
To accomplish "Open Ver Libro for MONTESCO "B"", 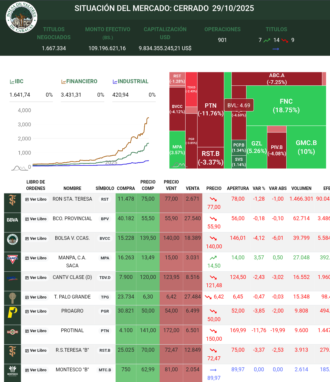I will click(36, 370).
